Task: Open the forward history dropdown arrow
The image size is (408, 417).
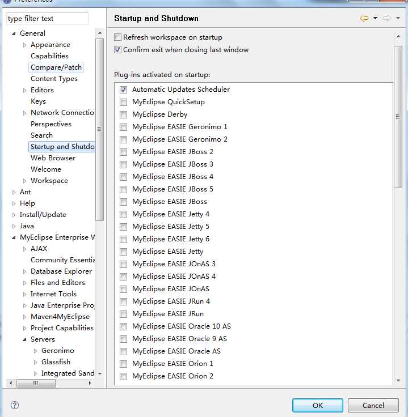Action: coord(398,18)
